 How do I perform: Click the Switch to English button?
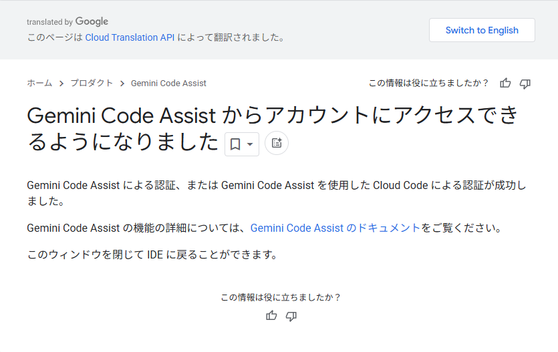[482, 30]
